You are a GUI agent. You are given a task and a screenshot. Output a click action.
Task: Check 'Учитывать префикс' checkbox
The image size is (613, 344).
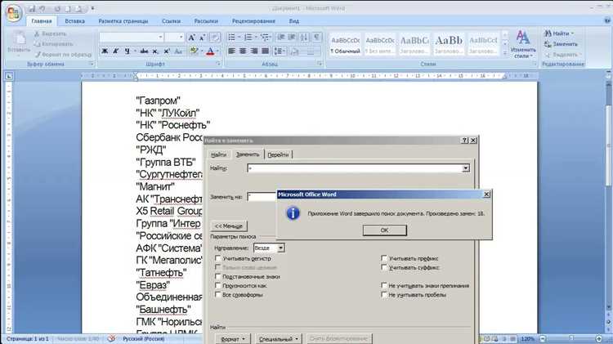(x=384, y=258)
